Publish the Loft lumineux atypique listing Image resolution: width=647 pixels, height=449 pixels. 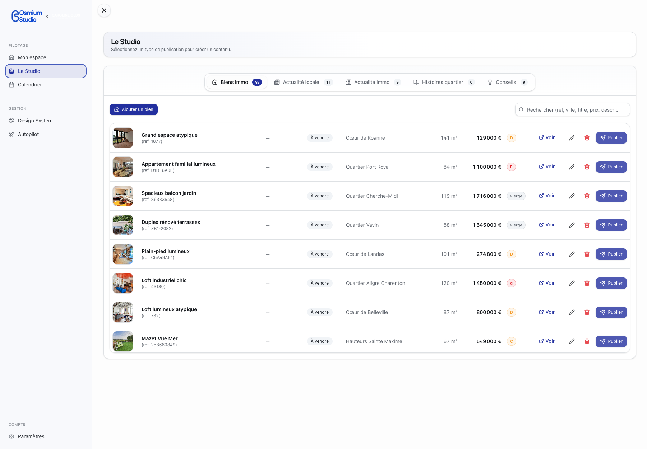tap(611, 312)
